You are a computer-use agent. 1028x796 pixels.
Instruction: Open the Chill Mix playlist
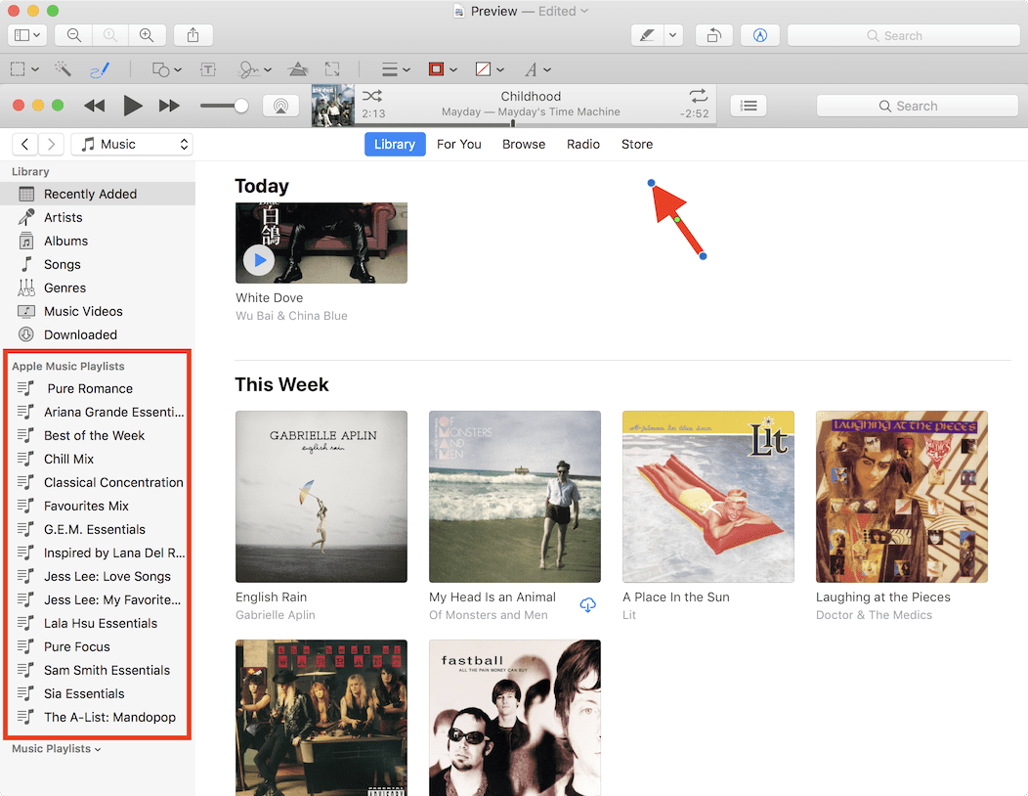68,459
